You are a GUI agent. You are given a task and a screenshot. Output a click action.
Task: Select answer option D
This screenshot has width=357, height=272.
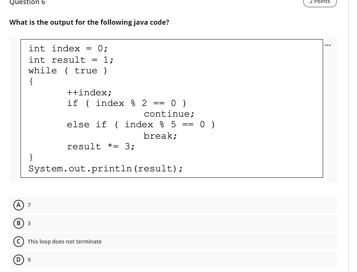point(19,260)
